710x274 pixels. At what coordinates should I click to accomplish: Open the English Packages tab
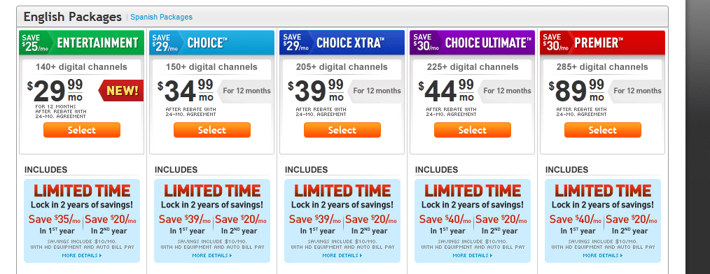72,17
